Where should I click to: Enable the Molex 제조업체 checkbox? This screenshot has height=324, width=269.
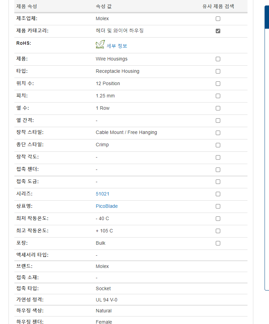pos(218,19)
